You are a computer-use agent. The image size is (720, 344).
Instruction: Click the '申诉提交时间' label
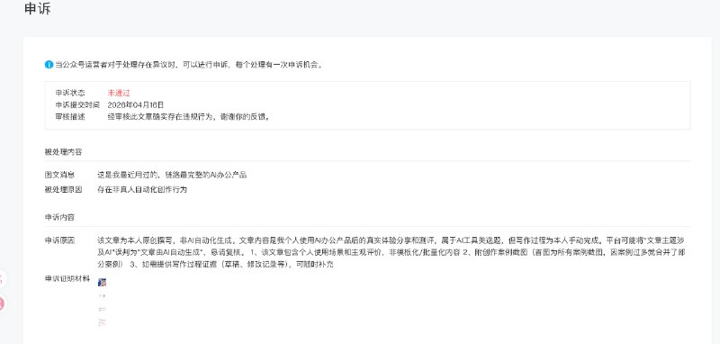77,104
